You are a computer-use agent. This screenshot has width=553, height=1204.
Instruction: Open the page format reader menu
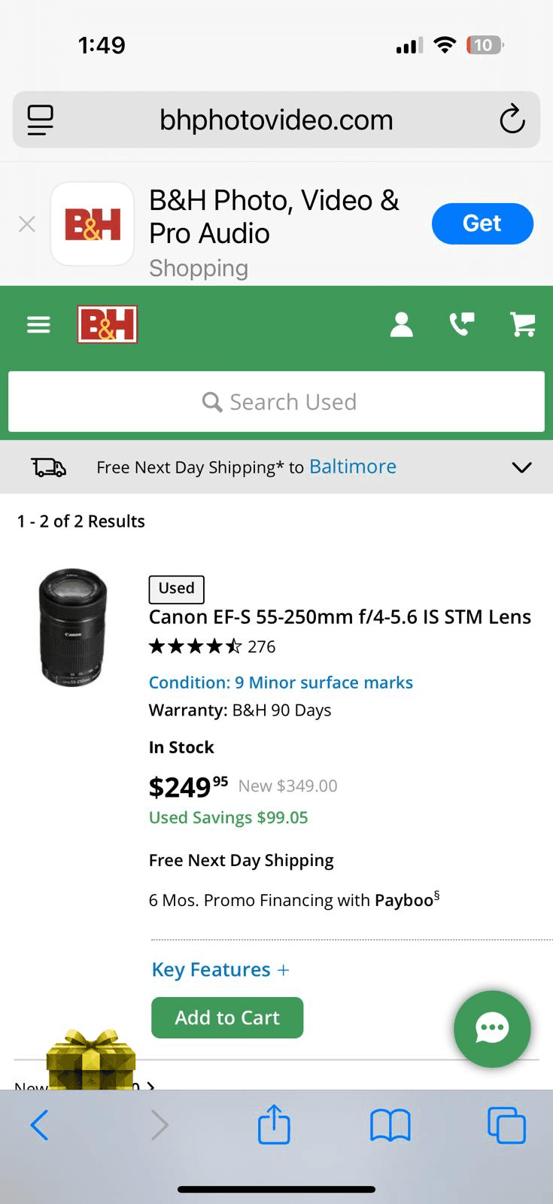coord(41,120)
